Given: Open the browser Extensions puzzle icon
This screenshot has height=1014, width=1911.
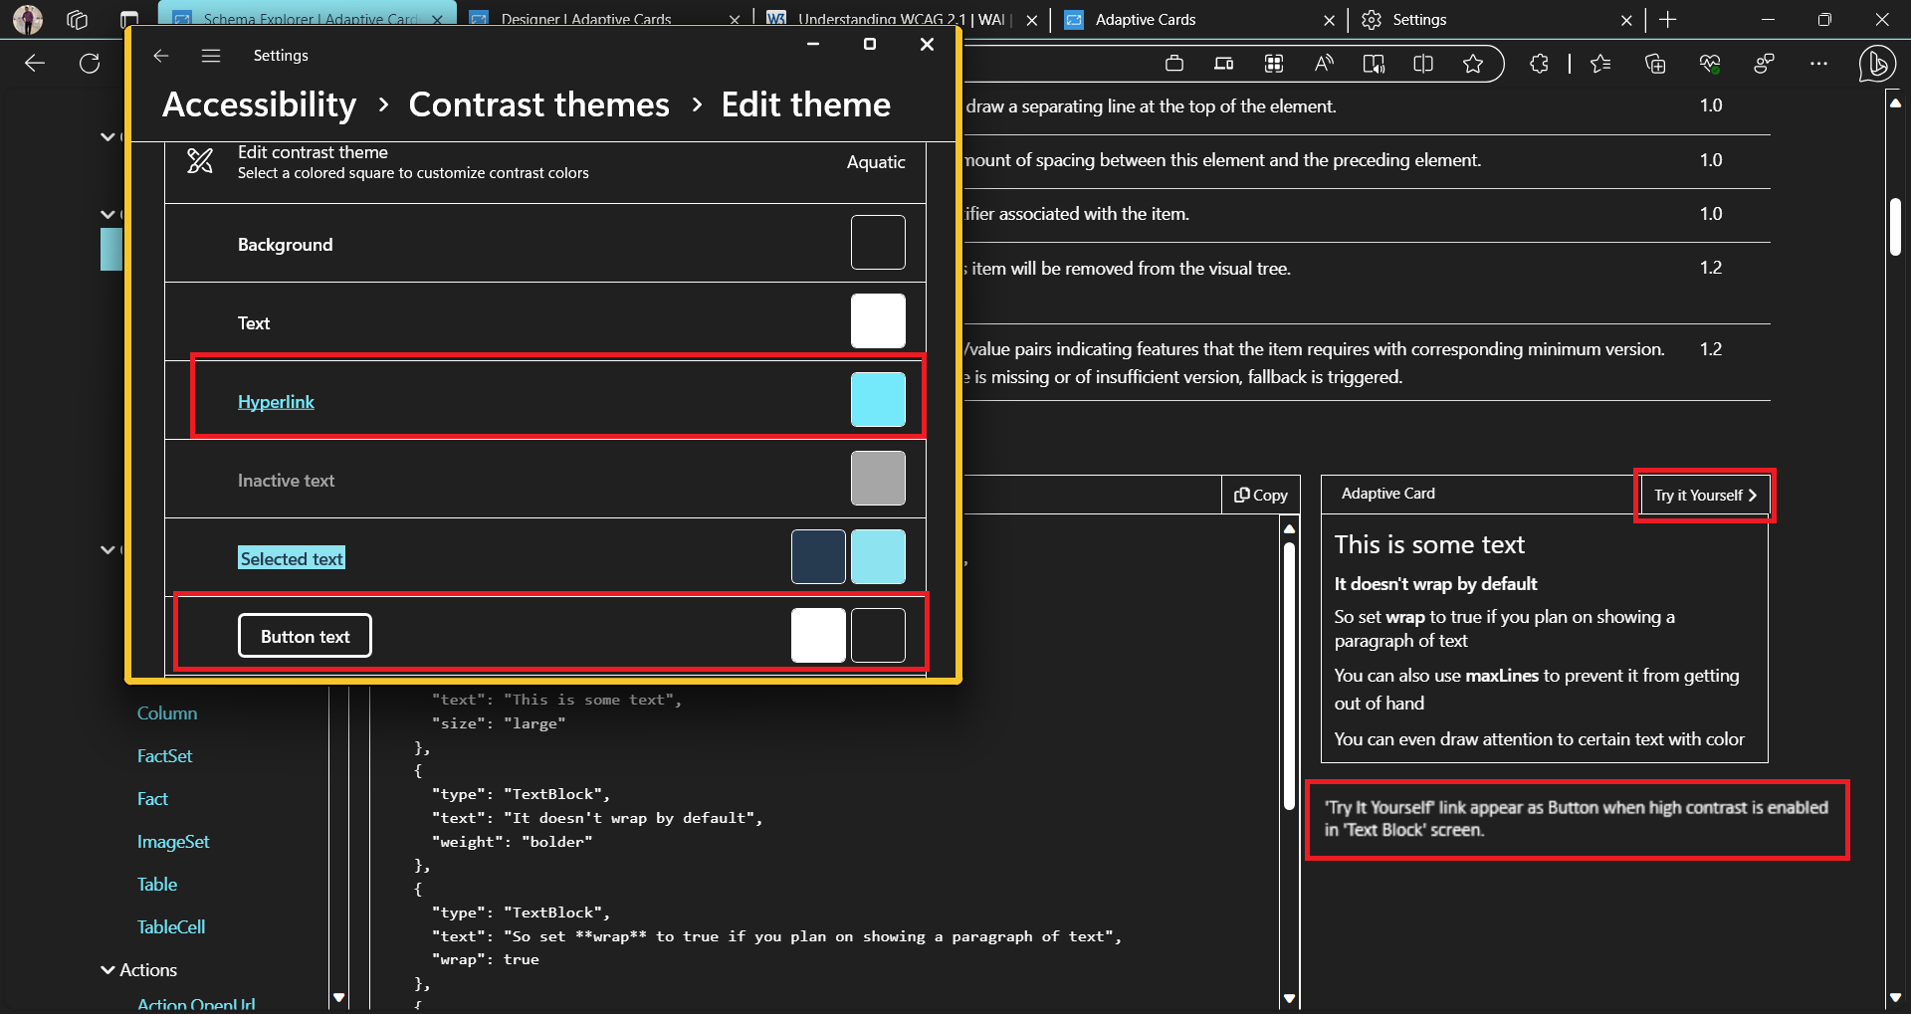Looking at the screenshot, I should 1539,63.
